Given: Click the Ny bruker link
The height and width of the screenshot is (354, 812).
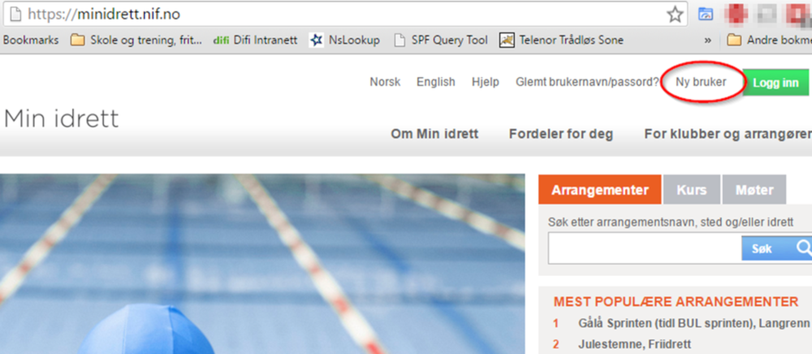Looking at the screenshot, I should pyautogui.click(x=701, y=82).
